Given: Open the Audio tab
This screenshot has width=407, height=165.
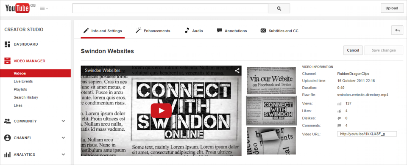Looking at the screenshot, I should (x=194, y=31).
